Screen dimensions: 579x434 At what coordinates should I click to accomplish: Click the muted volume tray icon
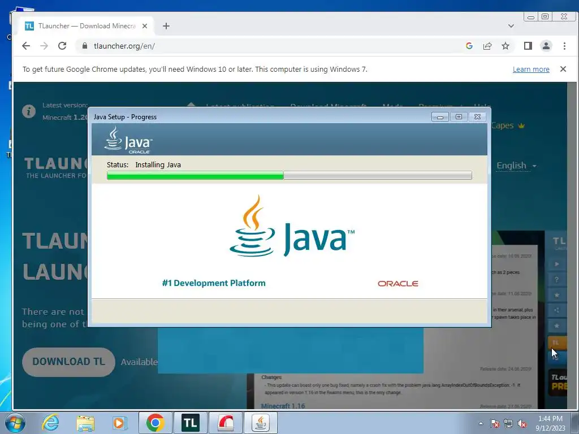point(522,423)
